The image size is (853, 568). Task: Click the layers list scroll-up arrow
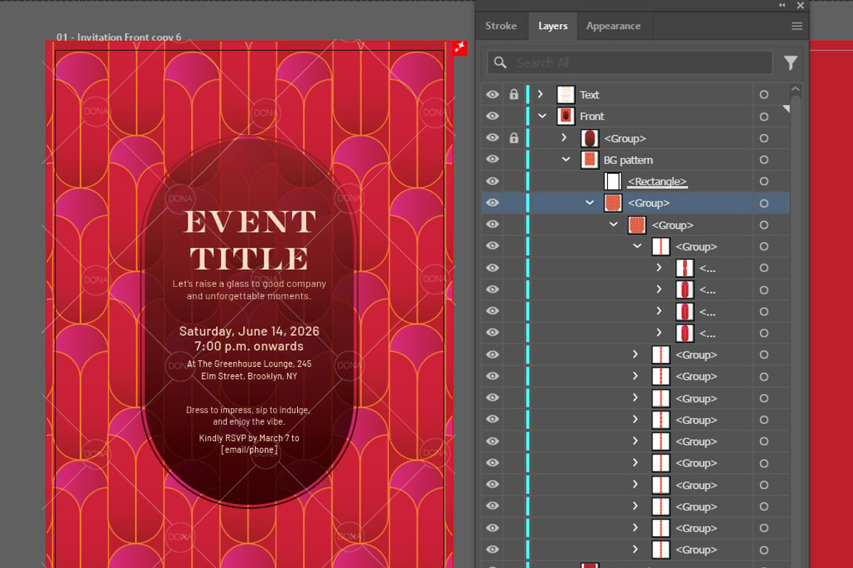795,90
